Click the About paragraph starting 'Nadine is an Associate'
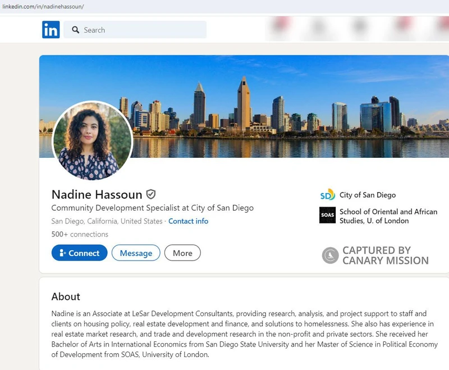449x370 pixels. point(245,334)
